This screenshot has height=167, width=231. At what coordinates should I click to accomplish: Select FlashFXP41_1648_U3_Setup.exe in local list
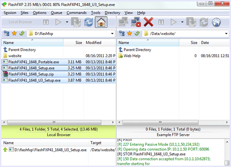coord(59,80)
